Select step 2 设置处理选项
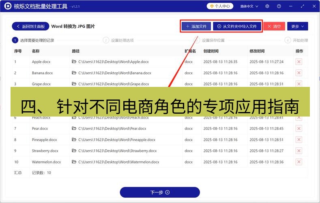 tap(118, 40)
